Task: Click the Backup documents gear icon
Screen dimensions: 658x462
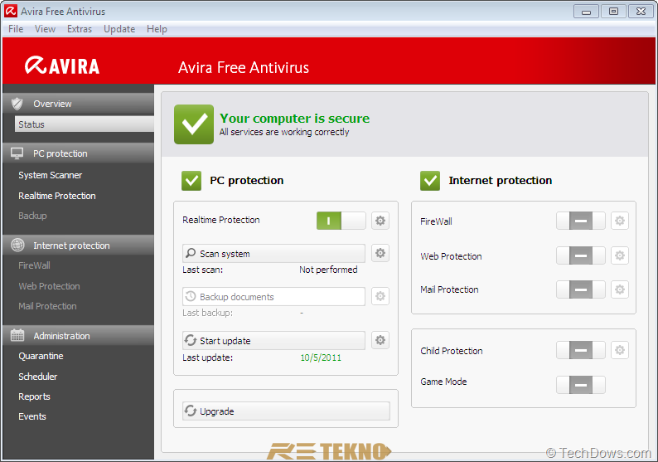Action: tap(380, 296)
